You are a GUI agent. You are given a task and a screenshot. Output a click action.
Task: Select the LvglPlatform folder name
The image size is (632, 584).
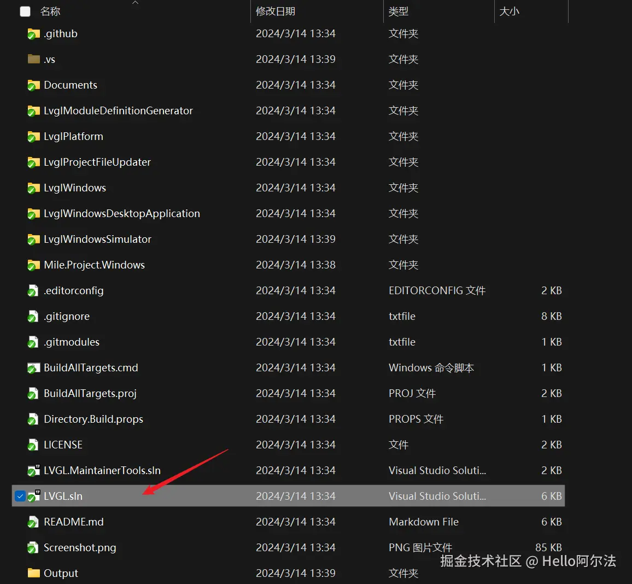point(73,137)
